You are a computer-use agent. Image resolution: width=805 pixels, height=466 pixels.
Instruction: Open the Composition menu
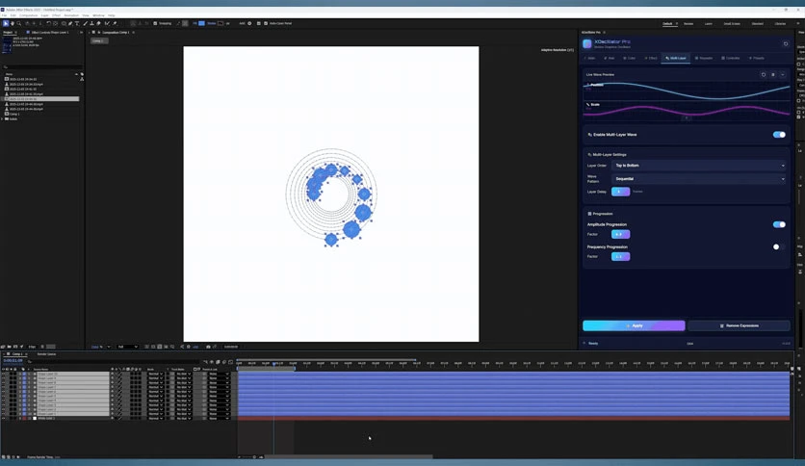coord(28,15)
